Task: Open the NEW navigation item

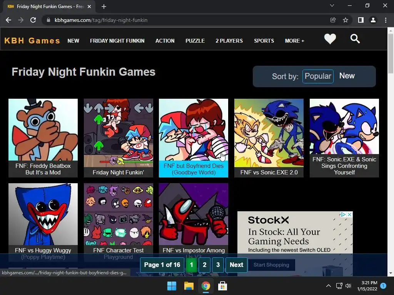Action: [x=73, y=41]
